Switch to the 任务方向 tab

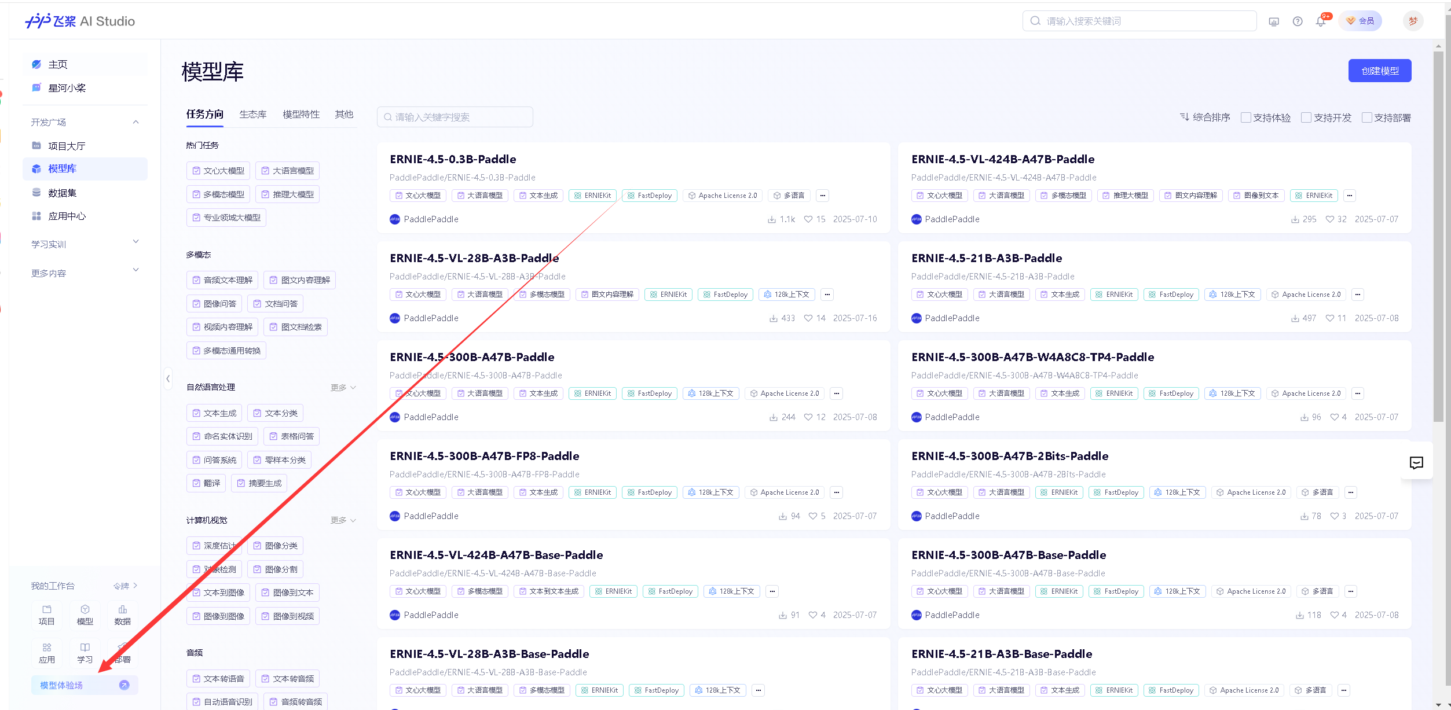pos(205,115)
